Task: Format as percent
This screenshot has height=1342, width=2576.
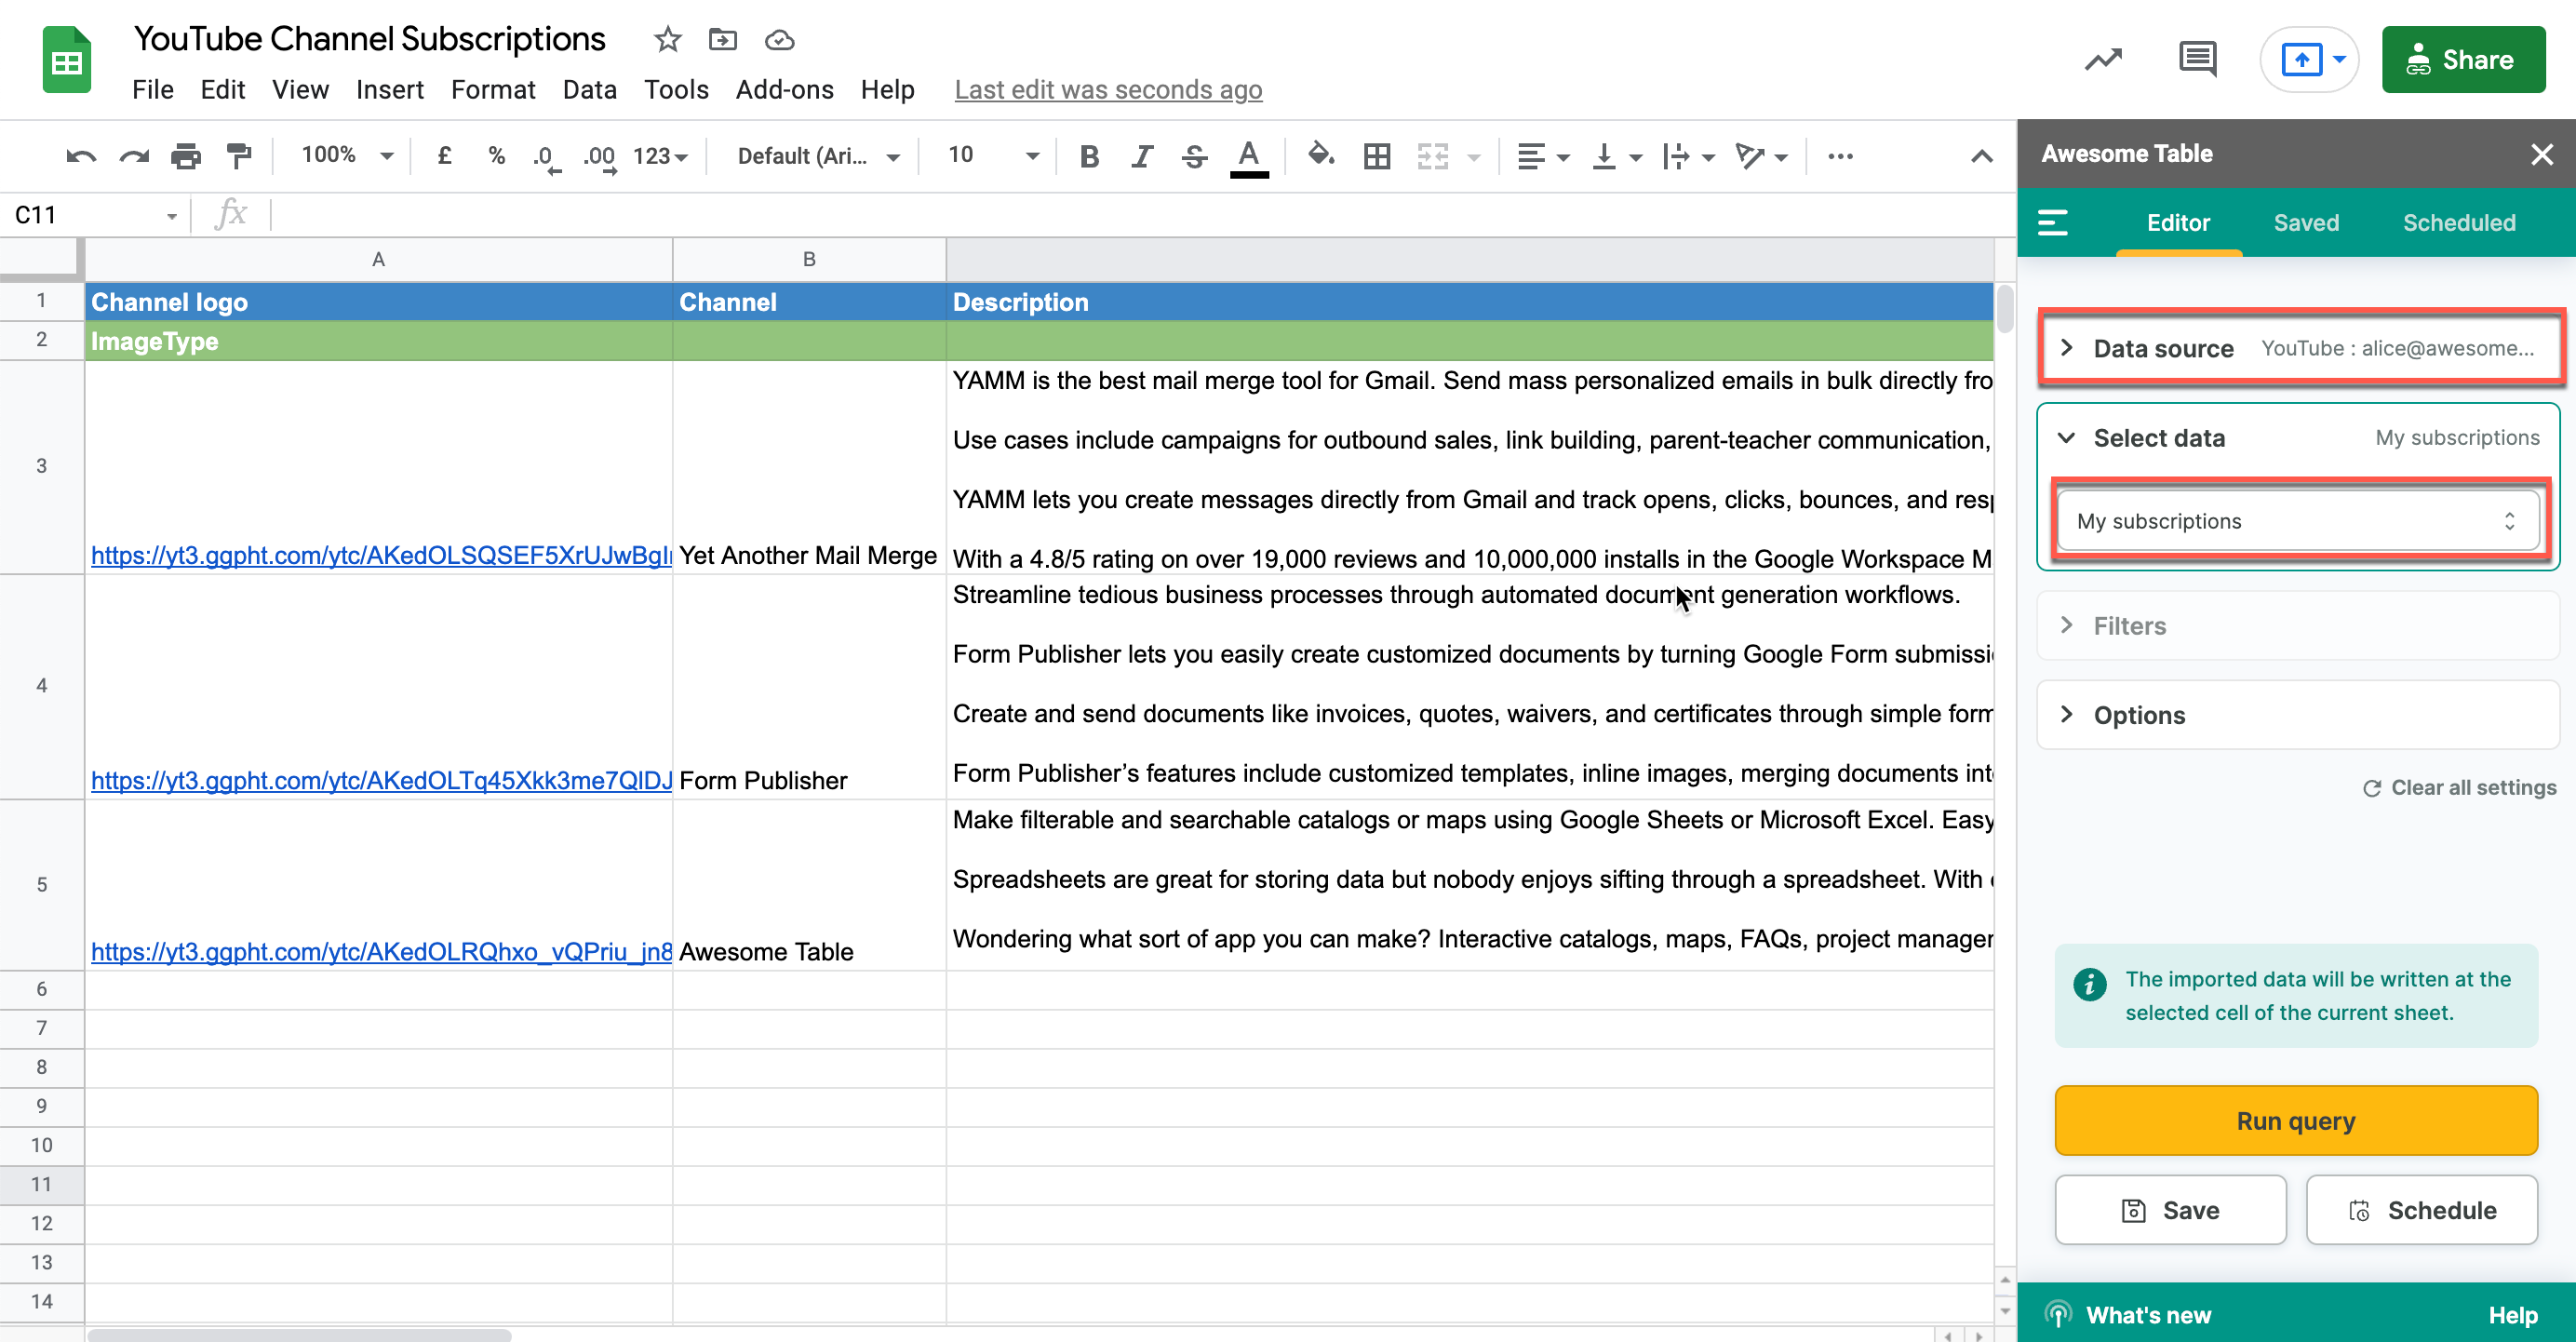Action: 496,156
